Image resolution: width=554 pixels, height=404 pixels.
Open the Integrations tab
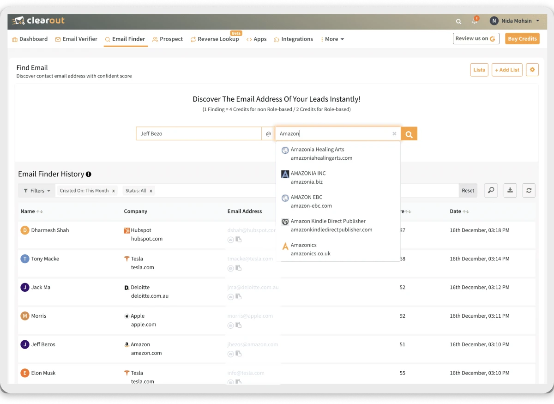[x=294, y=39]
